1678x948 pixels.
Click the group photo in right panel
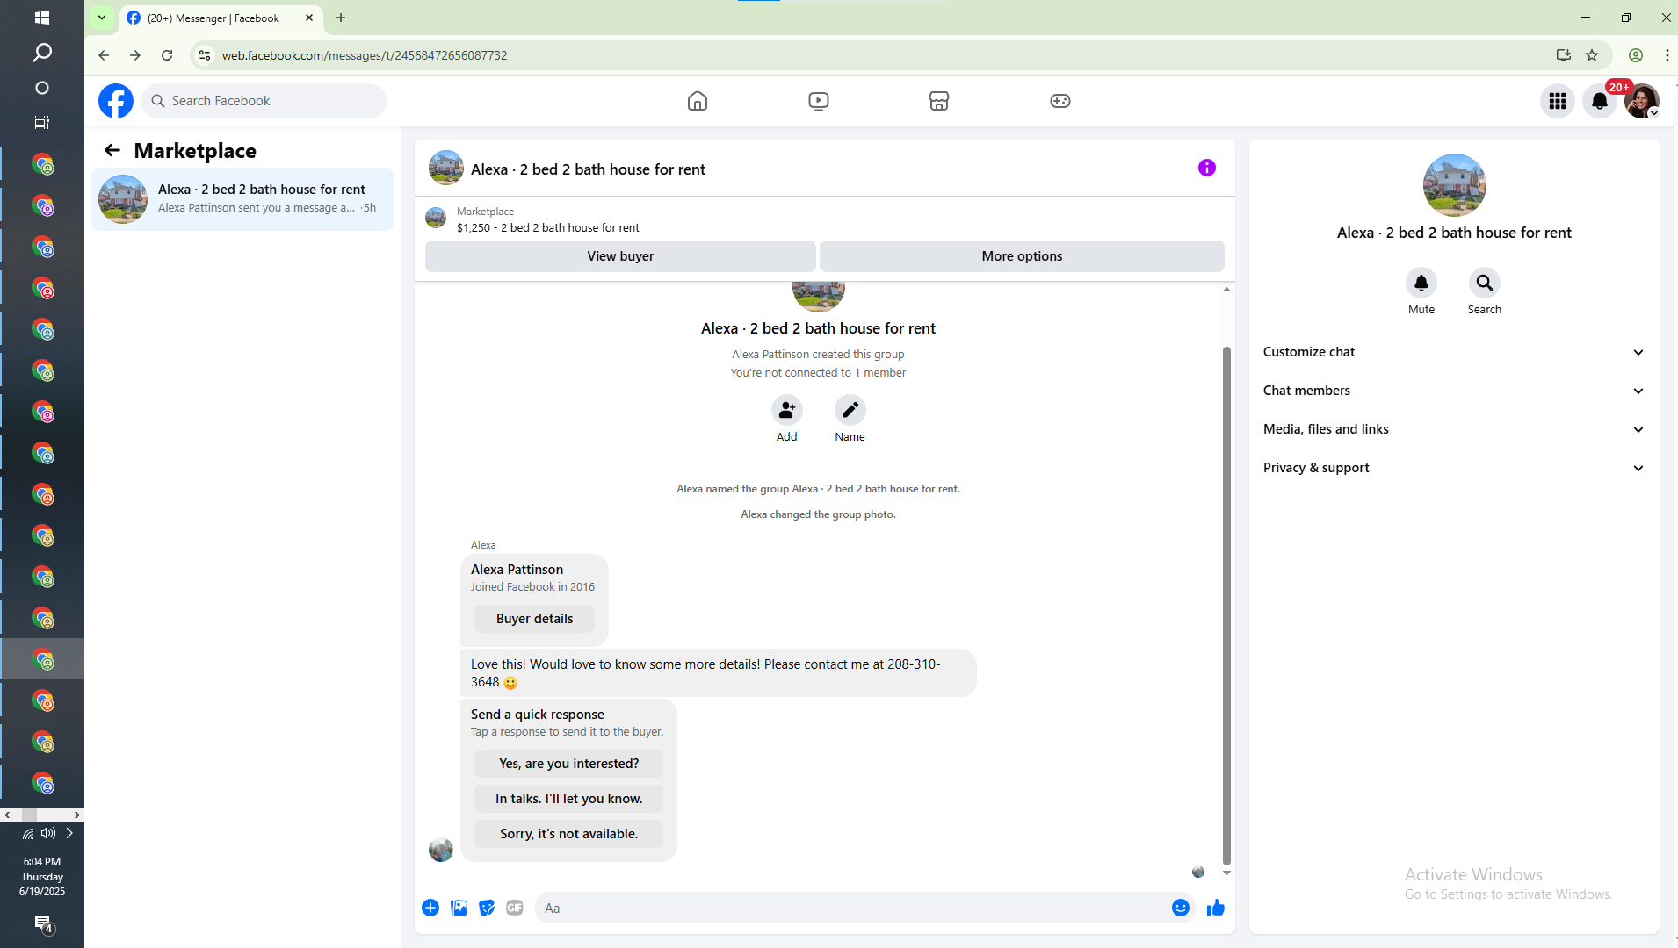pos(1454,185)
